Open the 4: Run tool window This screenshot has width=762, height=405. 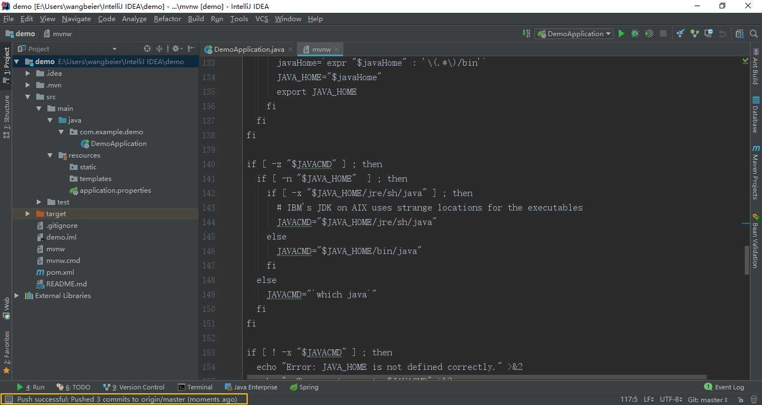click(x=30, y=387)
